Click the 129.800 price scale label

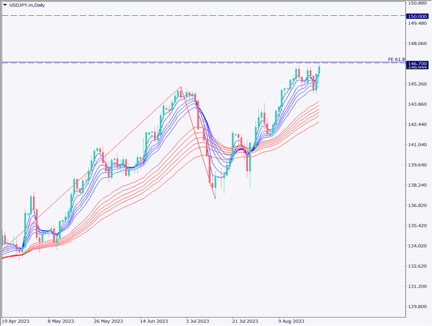pyautogui.click(x=417, y=307)
